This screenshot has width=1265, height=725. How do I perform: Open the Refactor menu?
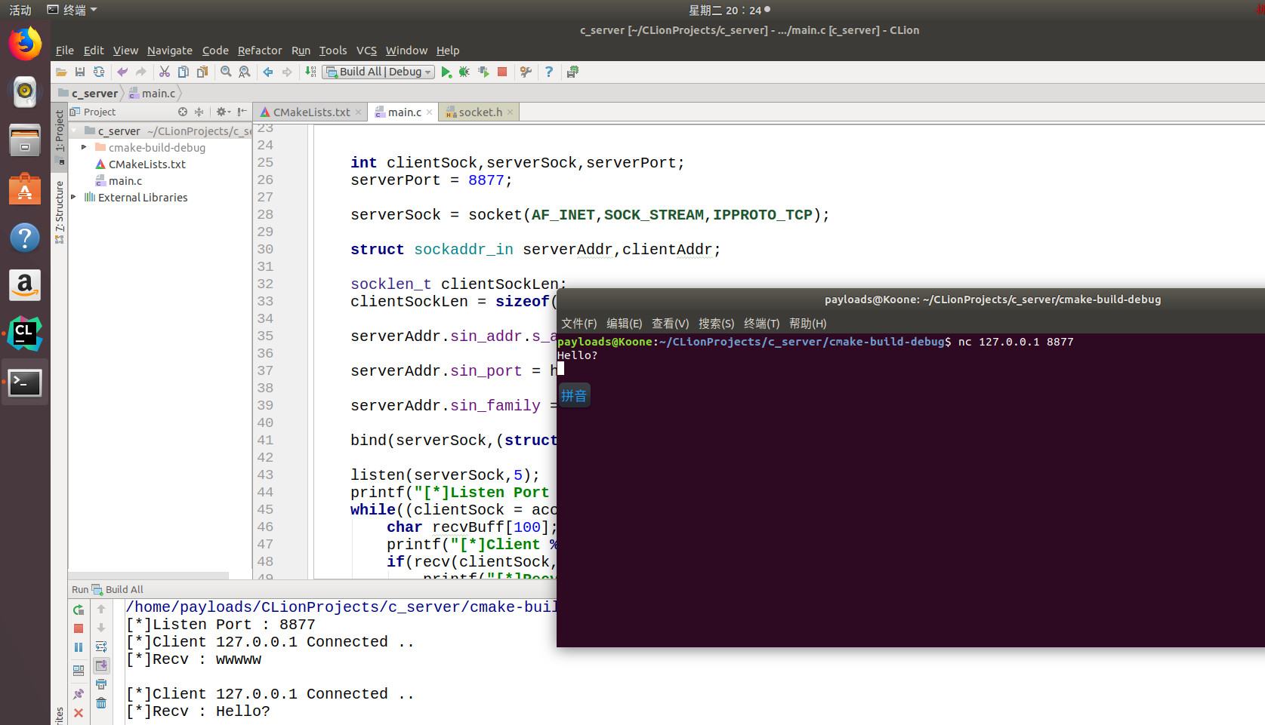(x=260, y=51)
